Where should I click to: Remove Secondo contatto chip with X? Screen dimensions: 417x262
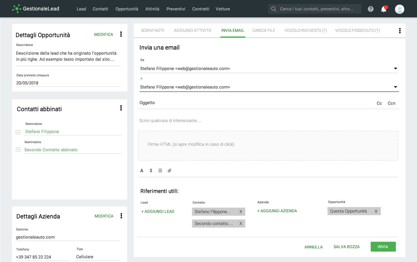(x=241, y=224)
